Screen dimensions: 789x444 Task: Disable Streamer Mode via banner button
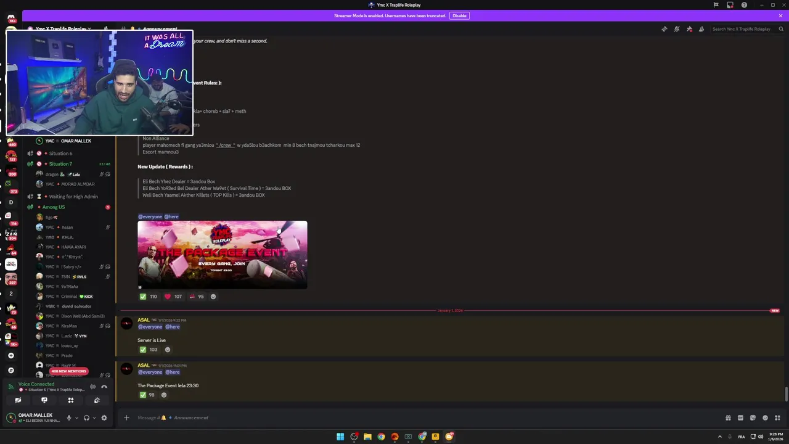coord(459,15)
